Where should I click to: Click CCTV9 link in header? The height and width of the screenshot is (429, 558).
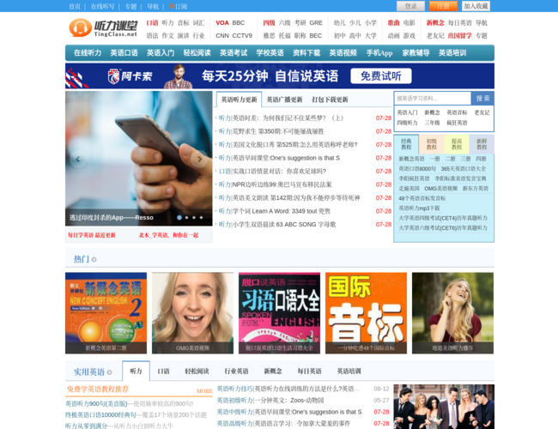[242, 35]
